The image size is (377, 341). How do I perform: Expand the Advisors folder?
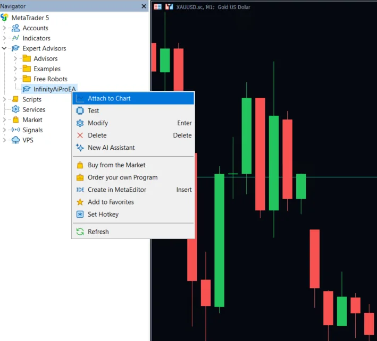(15, 58)
